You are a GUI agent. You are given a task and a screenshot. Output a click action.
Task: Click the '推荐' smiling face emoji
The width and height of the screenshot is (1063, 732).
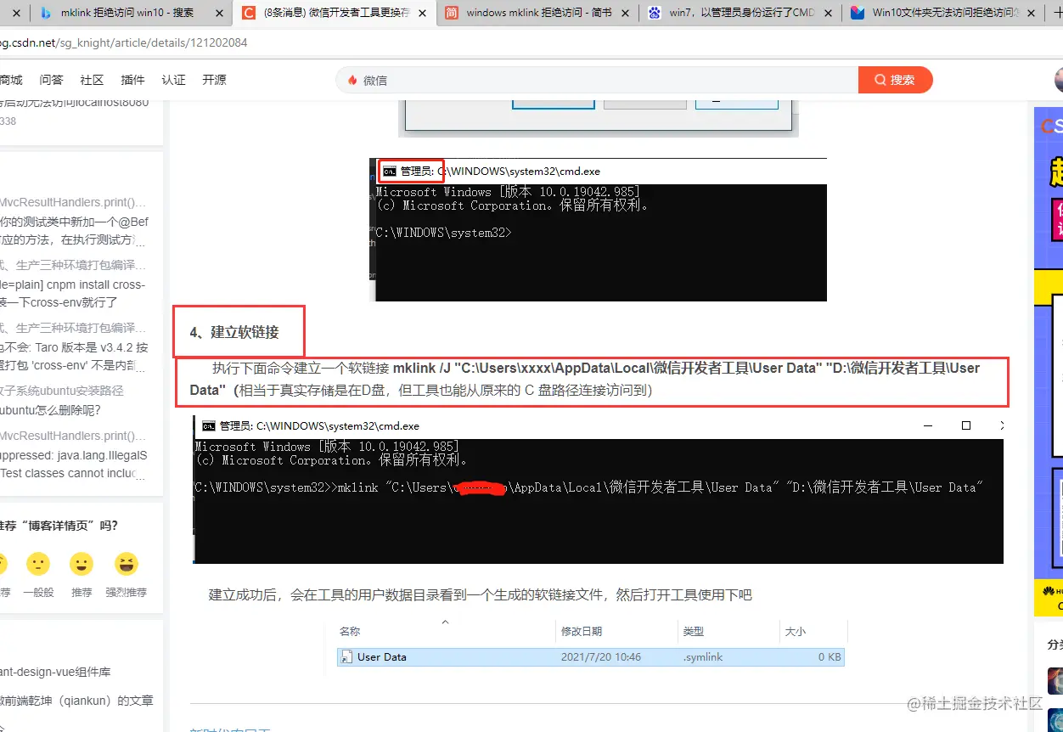82,564
